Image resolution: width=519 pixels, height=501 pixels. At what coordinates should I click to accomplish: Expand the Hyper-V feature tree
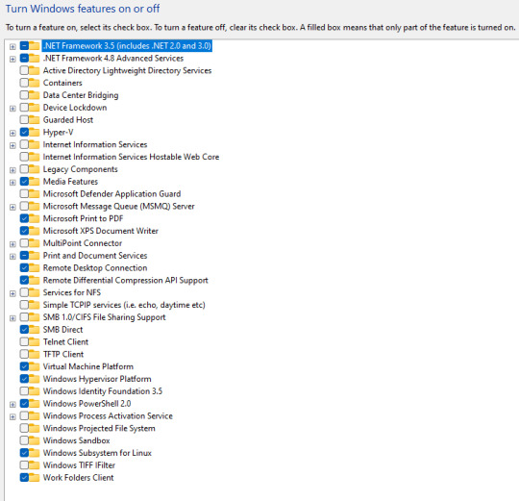[x=12, y=133]
